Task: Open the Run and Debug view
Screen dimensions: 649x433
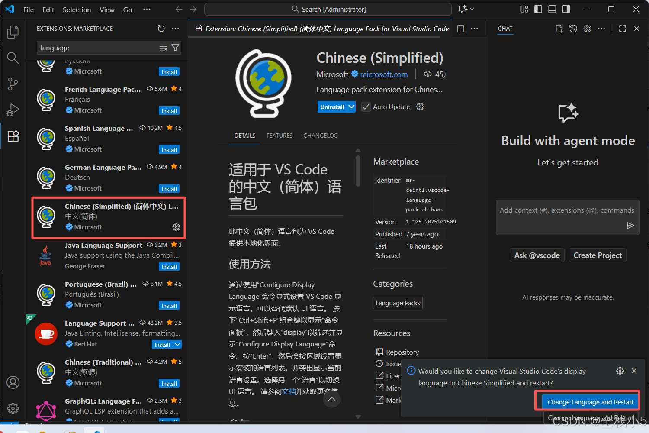Action: (x=13, y=110)
